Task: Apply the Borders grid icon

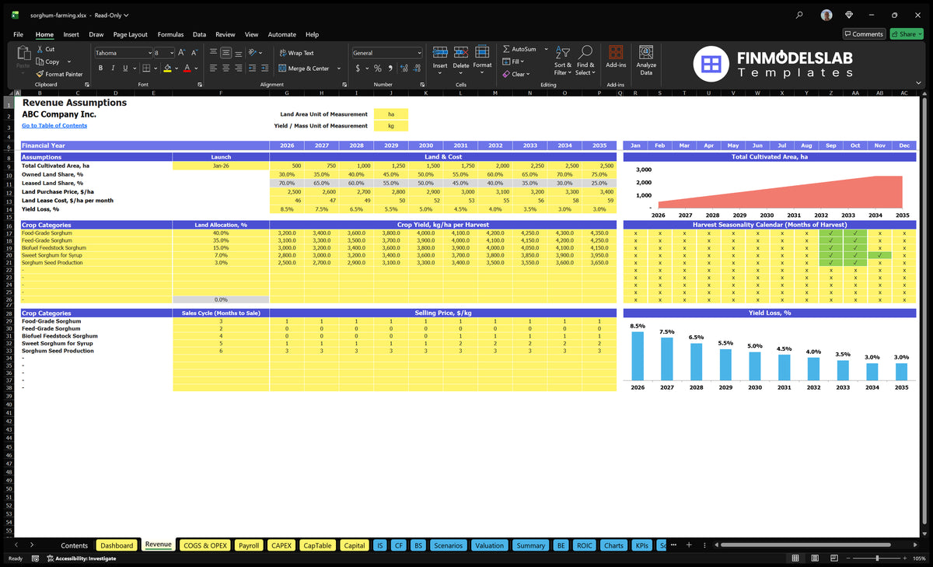Action: click(x=147, y=68)
